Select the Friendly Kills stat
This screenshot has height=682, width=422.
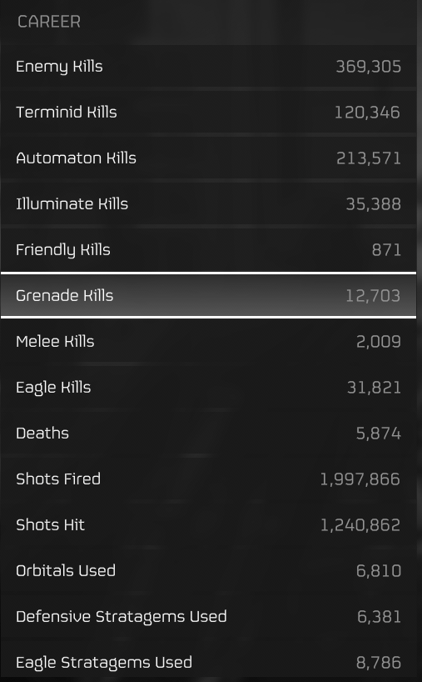coord(208,249)
